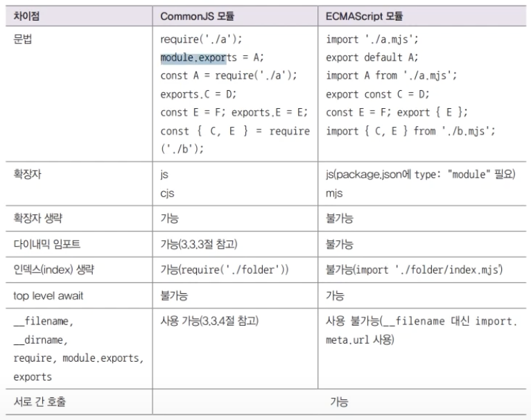Click the top level await label
Image resolution: width=531 pixels, height=420 pixels.
click(48, 296)
